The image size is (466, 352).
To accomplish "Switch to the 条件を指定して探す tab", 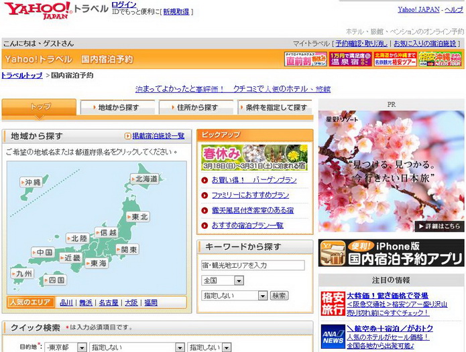I will point(275,108).
